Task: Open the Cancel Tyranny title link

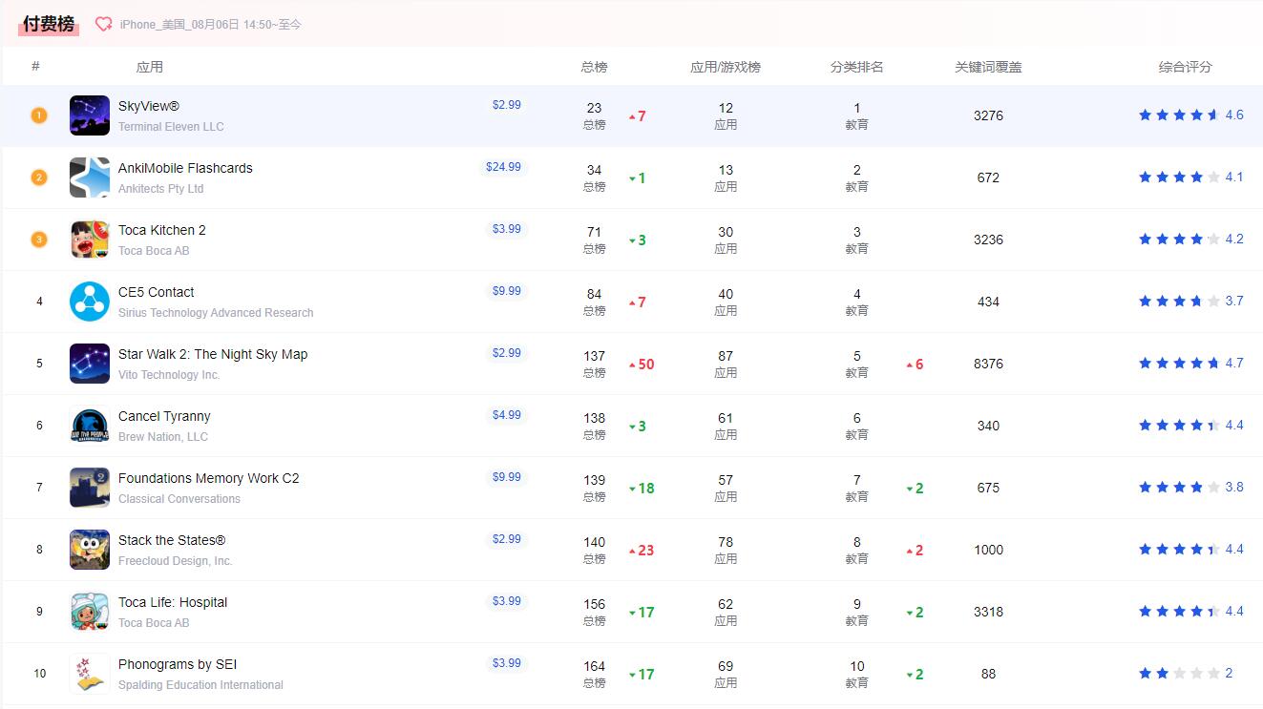Action: (x=164, y=416)
